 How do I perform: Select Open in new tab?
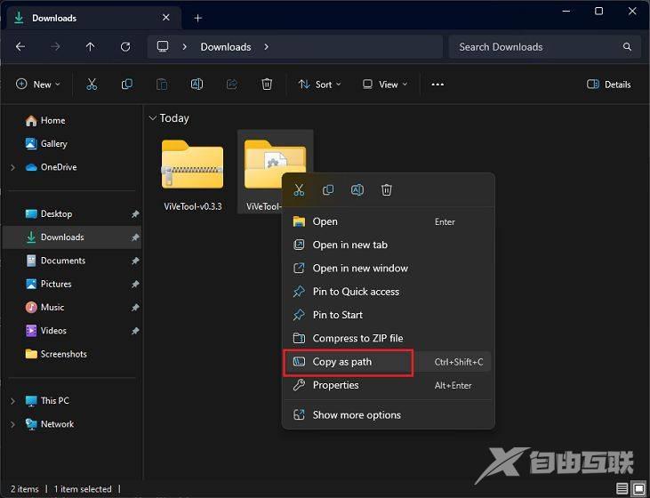[x=389, y=245]
